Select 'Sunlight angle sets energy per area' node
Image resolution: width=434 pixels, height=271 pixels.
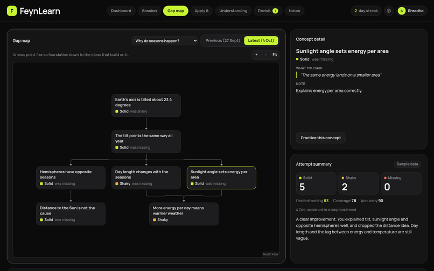pos(221,178)
